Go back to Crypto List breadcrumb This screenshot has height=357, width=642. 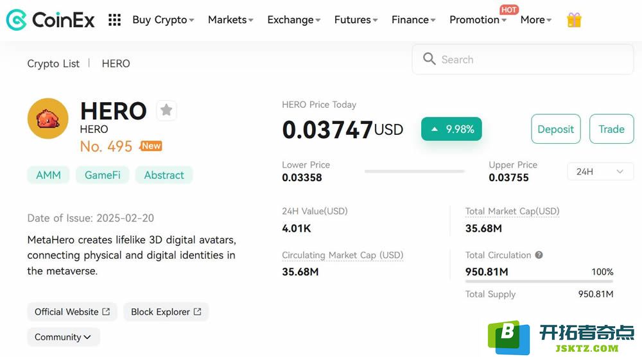[x=53, y=64]
